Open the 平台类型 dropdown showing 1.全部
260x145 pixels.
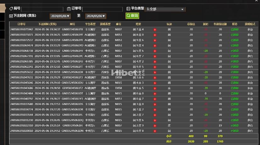[x=165, y=9]
